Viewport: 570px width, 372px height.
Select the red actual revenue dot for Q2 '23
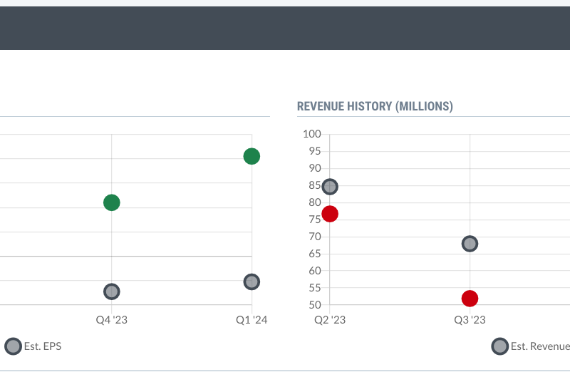point(330,214)
